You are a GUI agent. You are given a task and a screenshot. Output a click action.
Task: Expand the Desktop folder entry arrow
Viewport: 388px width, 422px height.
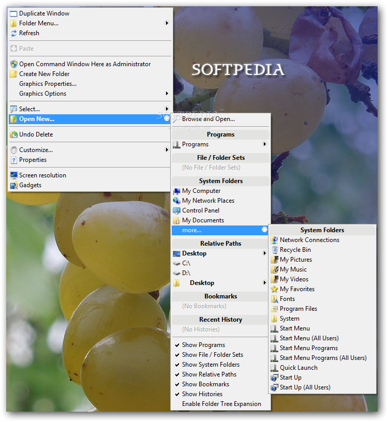point(265,283)
